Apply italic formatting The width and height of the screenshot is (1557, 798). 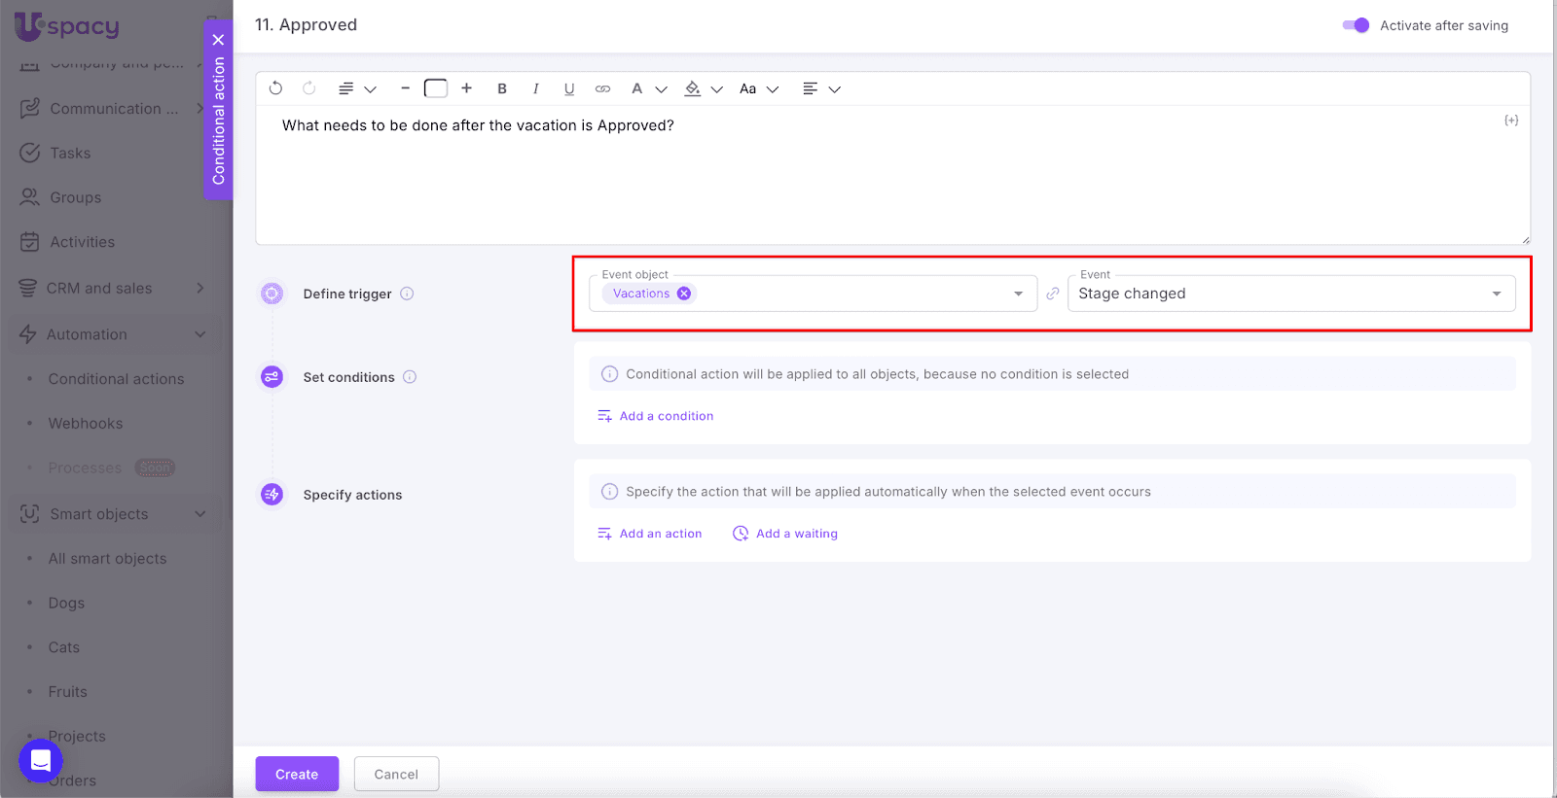click(535, 88)
